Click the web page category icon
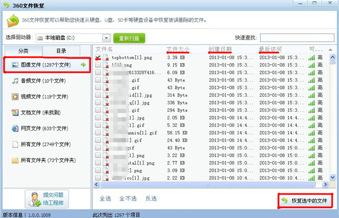This screenshot has width=339, height=218. click(x=15, y=129)
